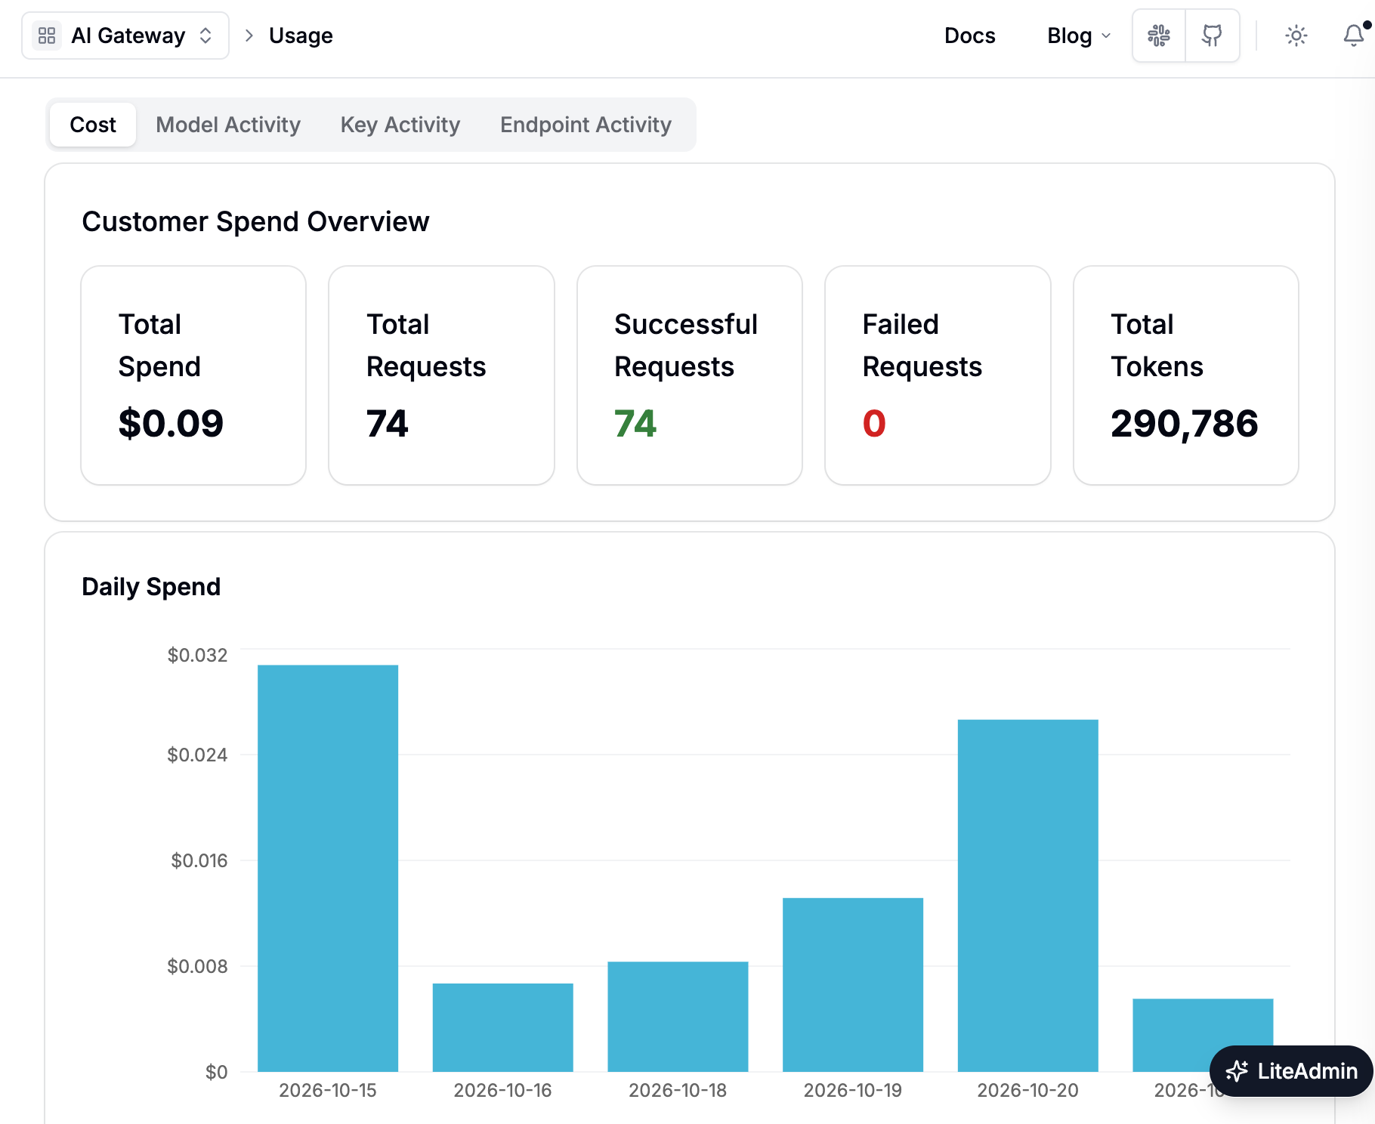Switch to Model Activity tab
The image size is (1375, 1124).
tap(228, 125)
